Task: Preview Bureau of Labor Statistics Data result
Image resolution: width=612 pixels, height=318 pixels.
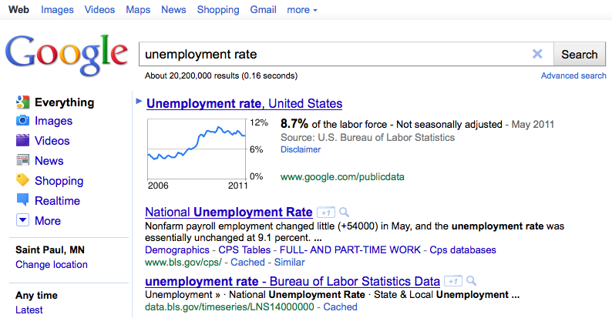Action: 471,281
